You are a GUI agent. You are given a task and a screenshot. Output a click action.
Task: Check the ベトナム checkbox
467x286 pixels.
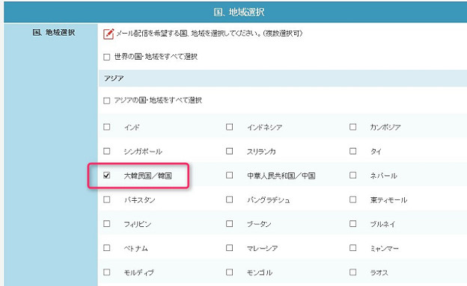[106, 248]
